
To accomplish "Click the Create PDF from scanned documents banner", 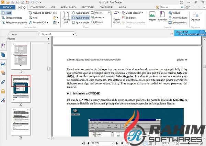I will coord(190,33).
